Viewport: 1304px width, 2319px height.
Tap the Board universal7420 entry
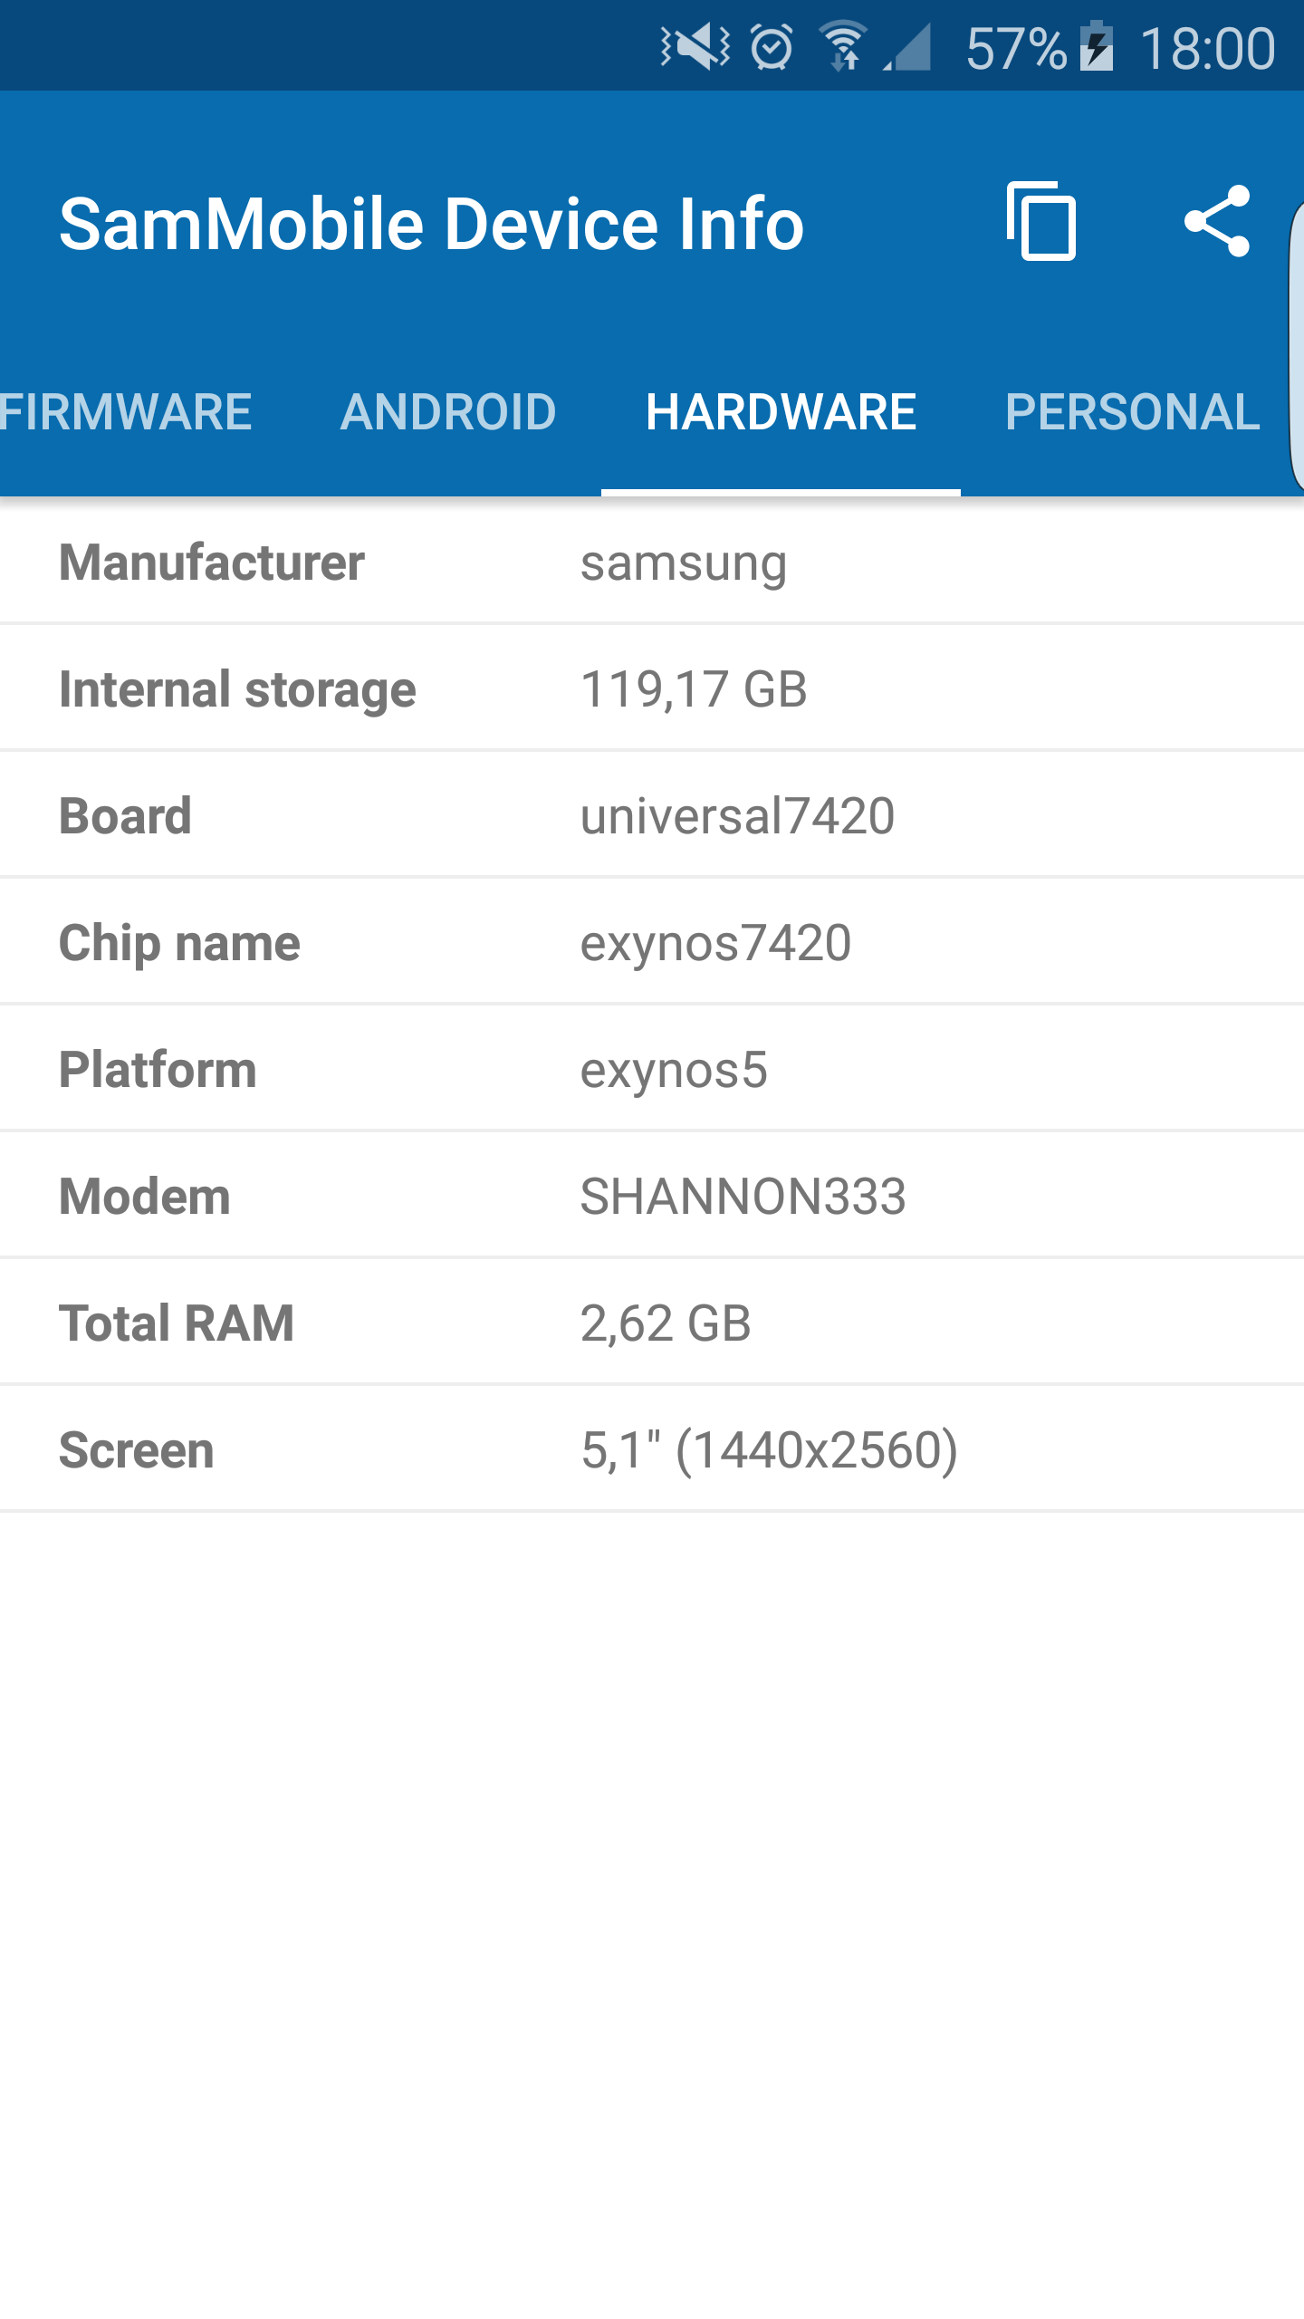point(652,816)
